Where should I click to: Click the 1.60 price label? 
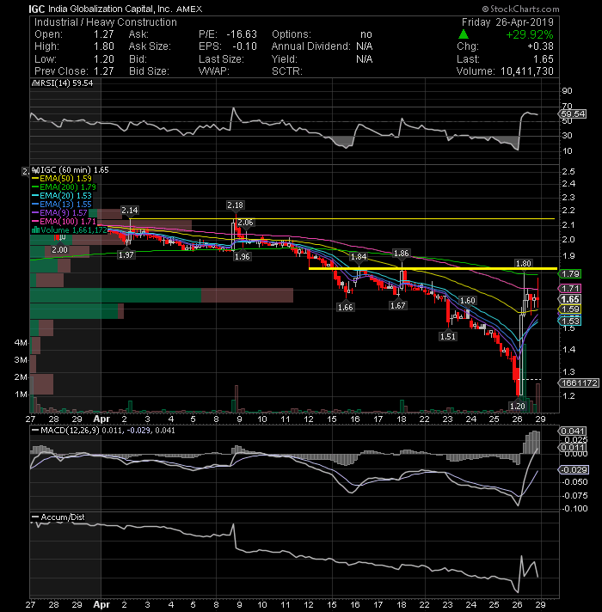tap(467, 301)
